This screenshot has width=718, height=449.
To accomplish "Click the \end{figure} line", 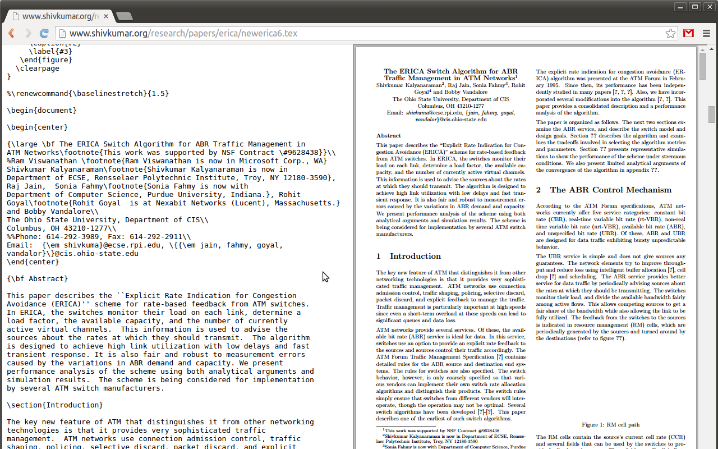I will coord(46,60).
